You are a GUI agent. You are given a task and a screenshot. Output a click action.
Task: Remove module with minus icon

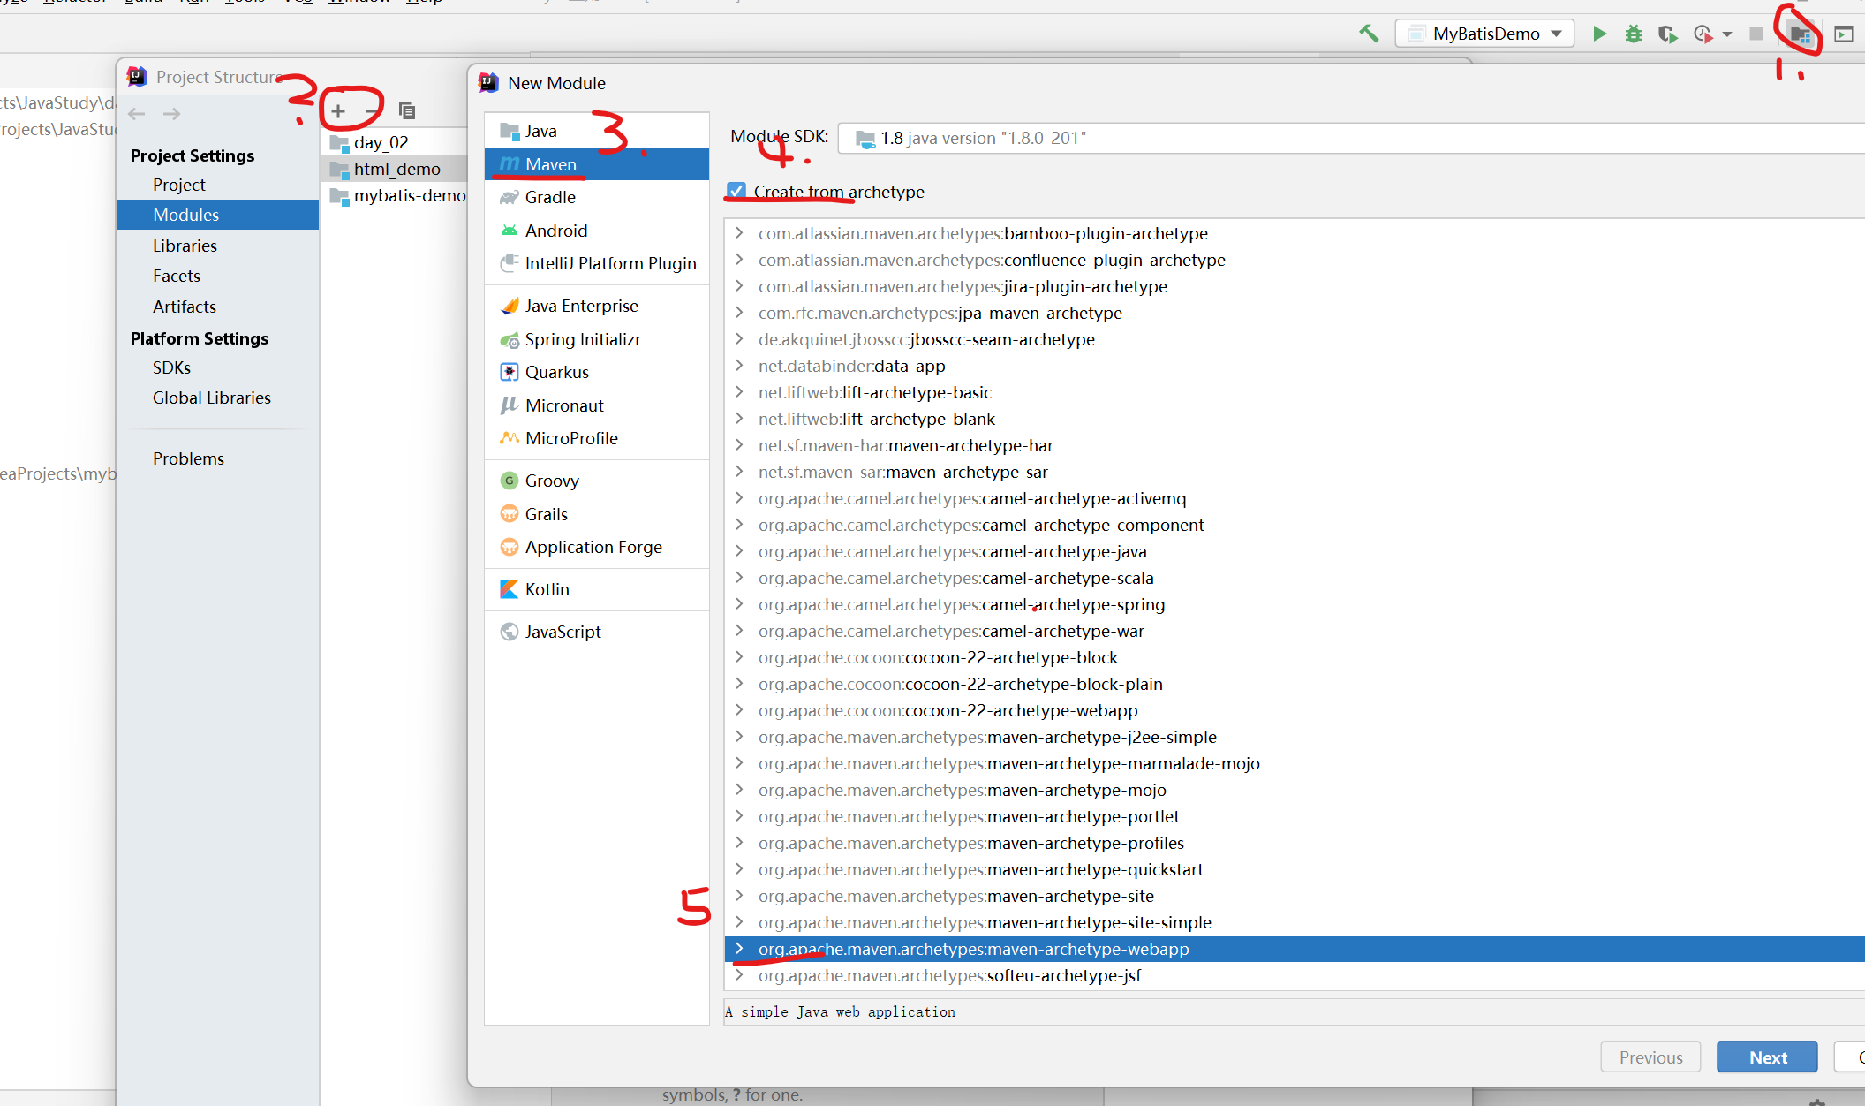(x=372, y=111)
